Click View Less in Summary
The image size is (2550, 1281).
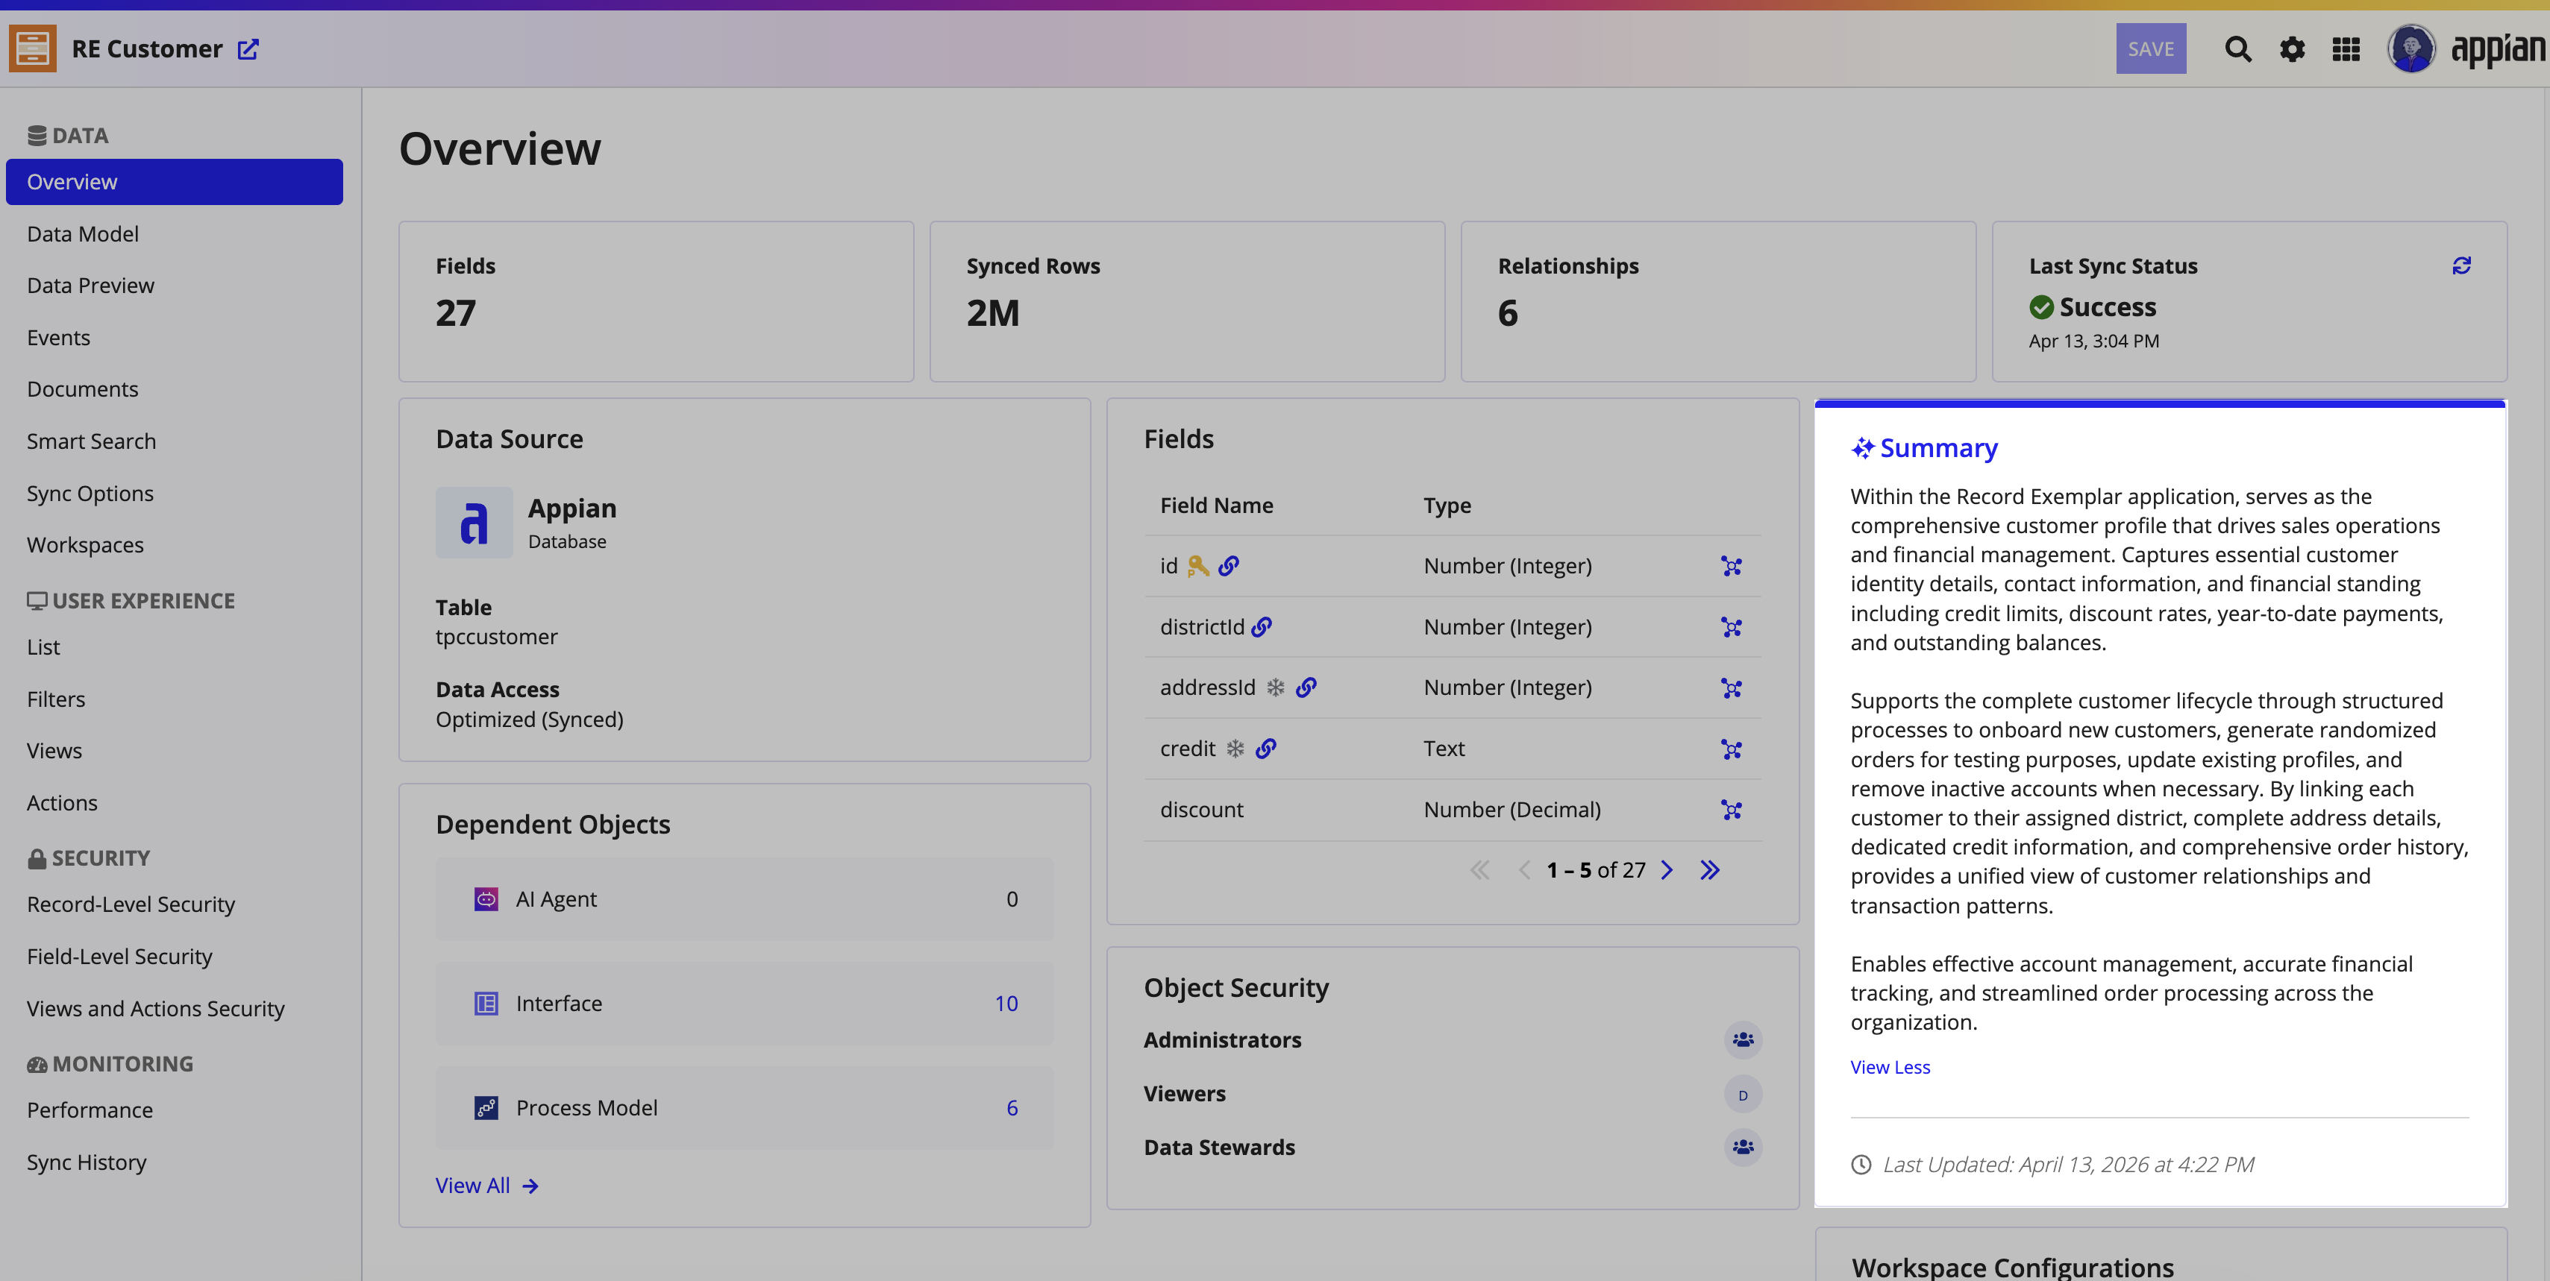click(x=1890, y=1067)
